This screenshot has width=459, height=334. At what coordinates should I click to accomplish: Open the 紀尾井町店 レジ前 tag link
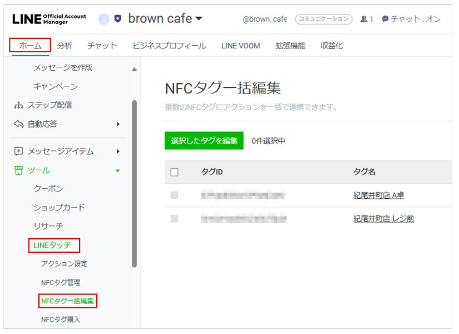383,219
